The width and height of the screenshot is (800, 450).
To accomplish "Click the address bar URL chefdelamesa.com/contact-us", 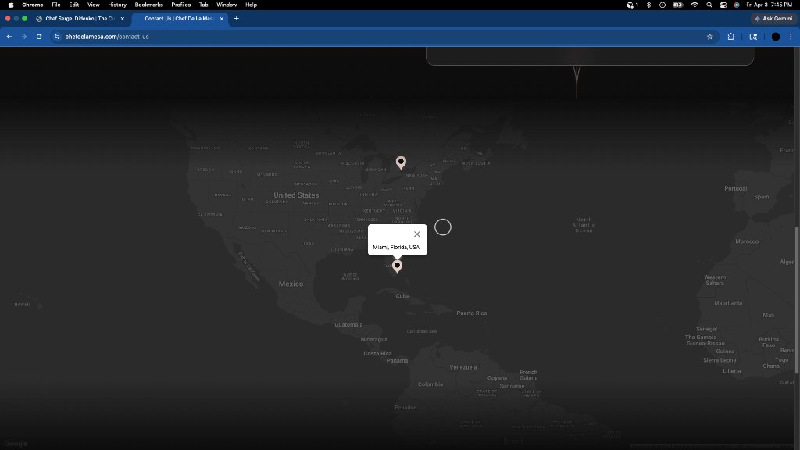I will (x=107, y=37).
